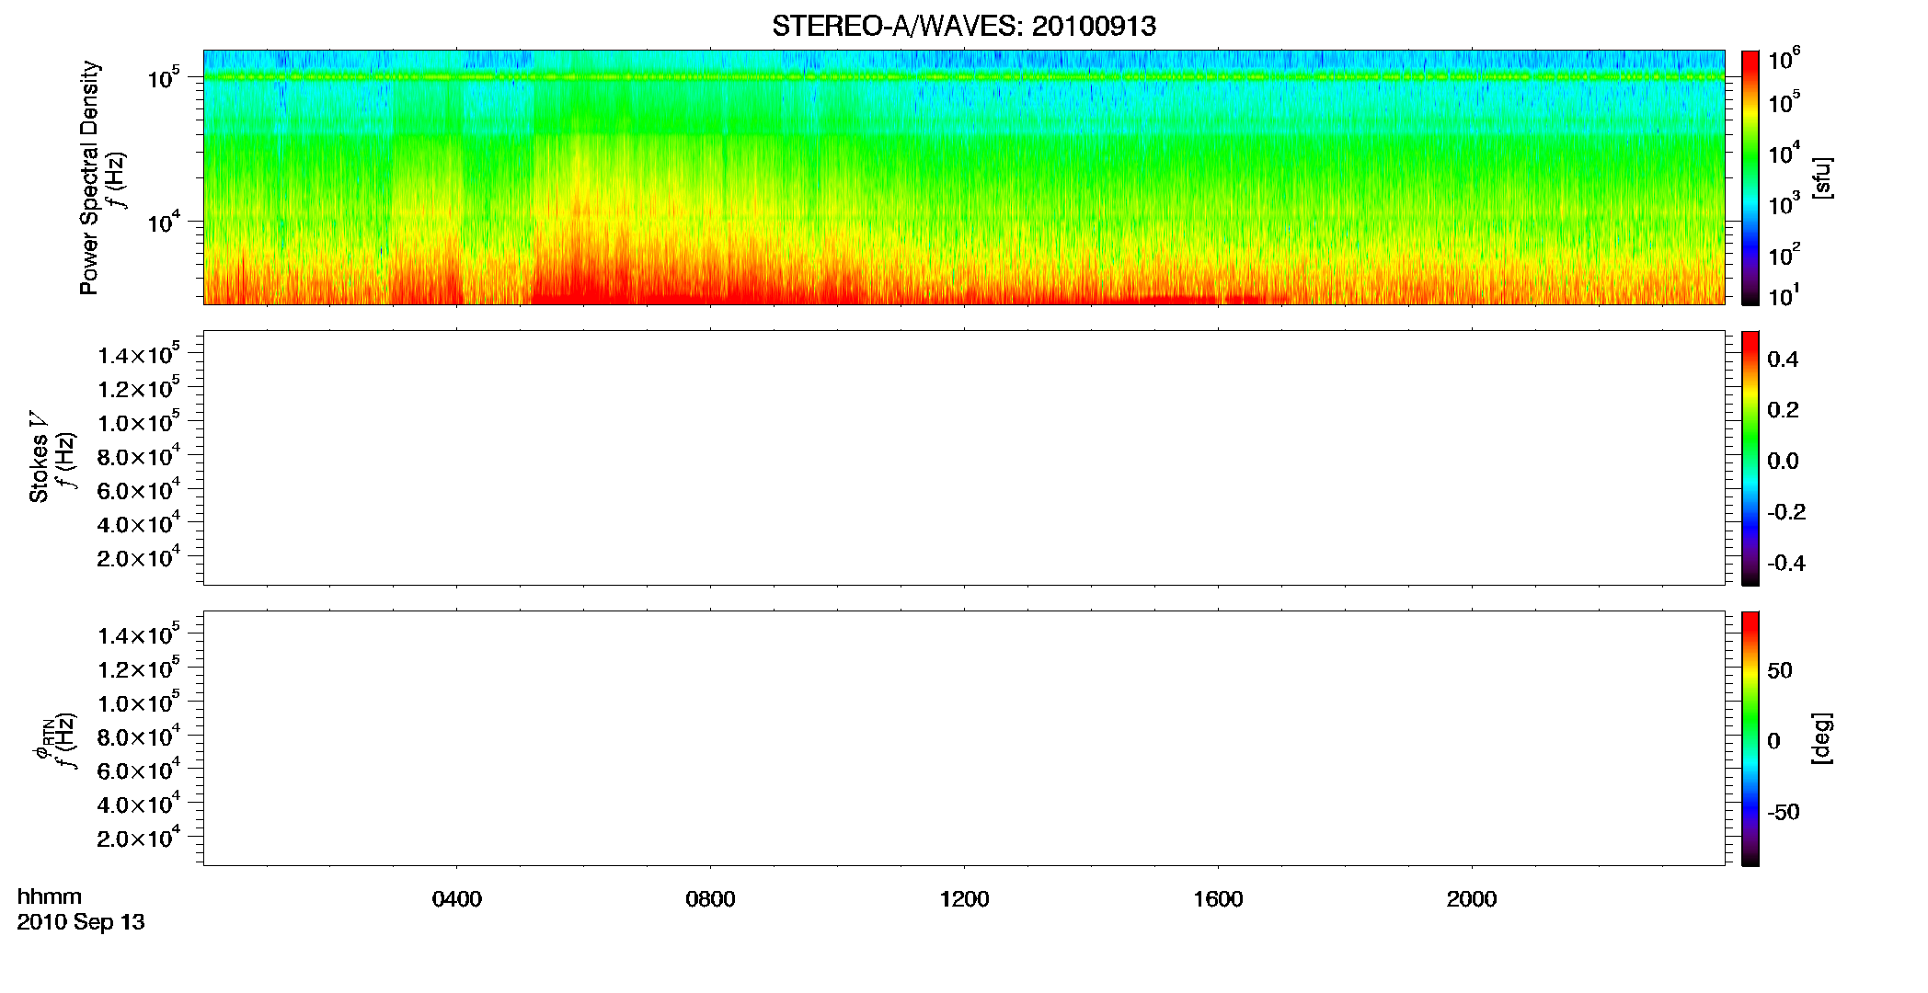Screen dimensions: 1928x993
Task: Click the plot title "STEREO-A/WAVES: 20100913"
Action: click(x=964, y=27)
